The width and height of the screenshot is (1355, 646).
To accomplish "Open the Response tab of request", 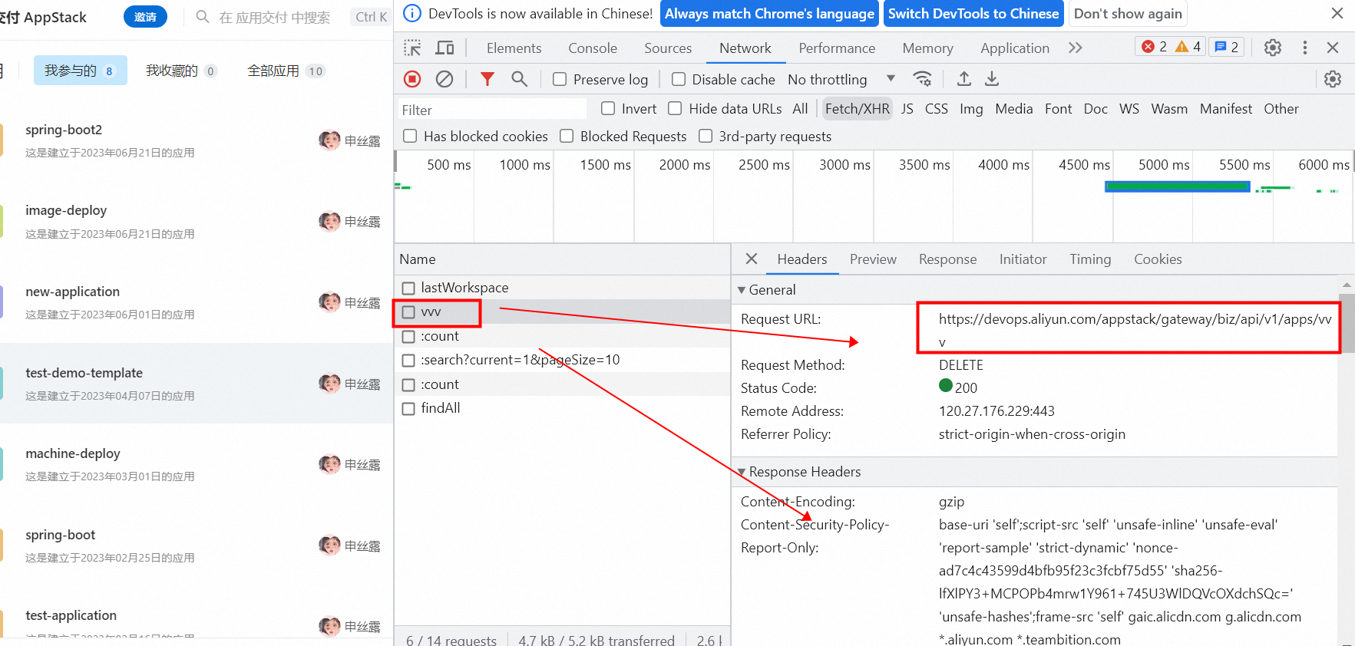I will 947,259.
